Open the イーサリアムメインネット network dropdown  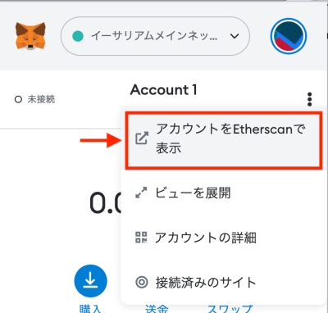pyautogui.click(x=155, y=36)
